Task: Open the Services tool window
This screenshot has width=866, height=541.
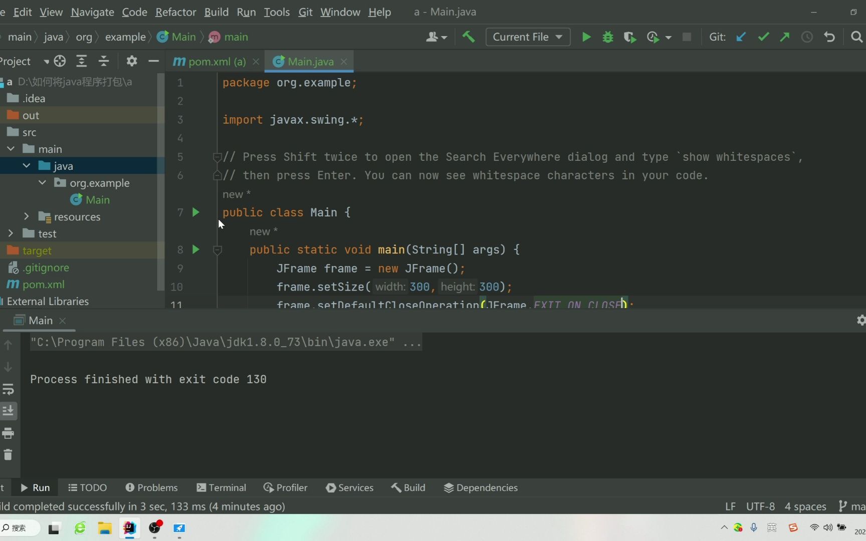Action: (x=349, y=487)
